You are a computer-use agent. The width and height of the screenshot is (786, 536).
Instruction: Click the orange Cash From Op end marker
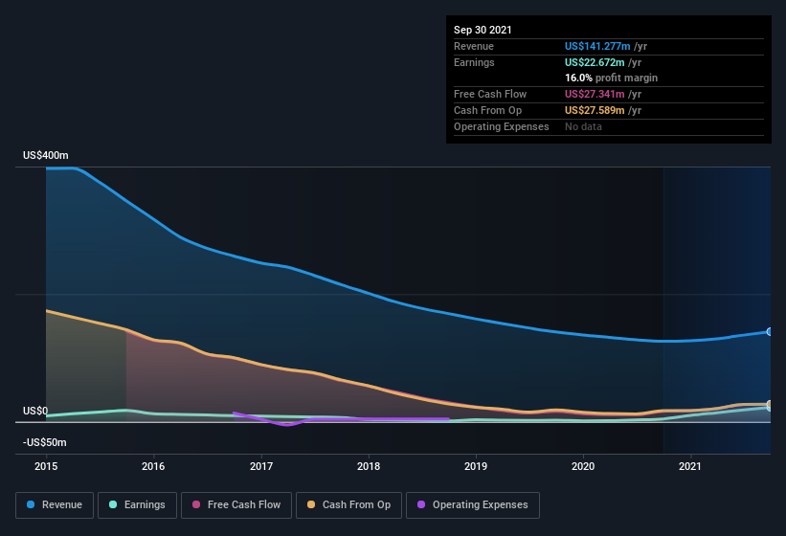[x=770, y=404]
